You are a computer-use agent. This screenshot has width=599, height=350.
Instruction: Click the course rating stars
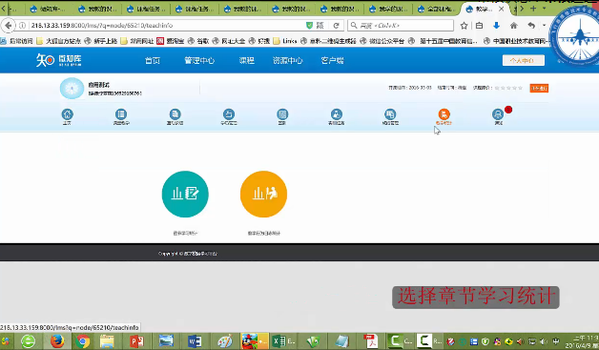click(508, 88)
